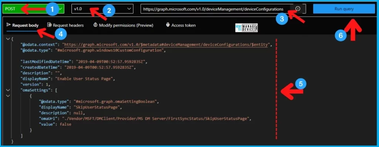379x147 pixels.
Task: Open the Access token tab
Action: pos(181,25)
